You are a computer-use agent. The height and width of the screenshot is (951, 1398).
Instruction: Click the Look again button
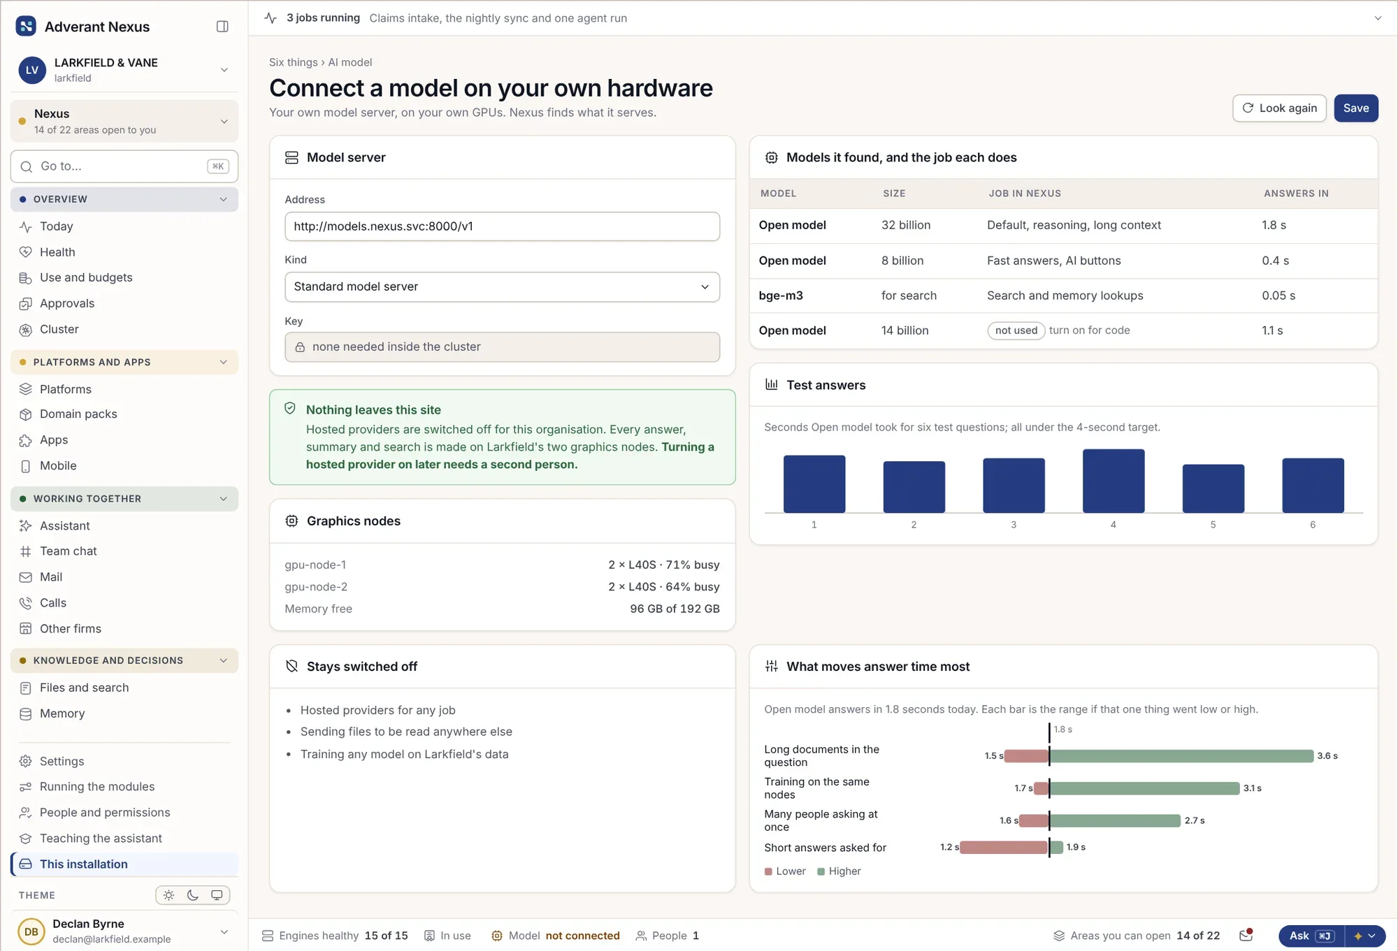click(x=1279, y=108)
